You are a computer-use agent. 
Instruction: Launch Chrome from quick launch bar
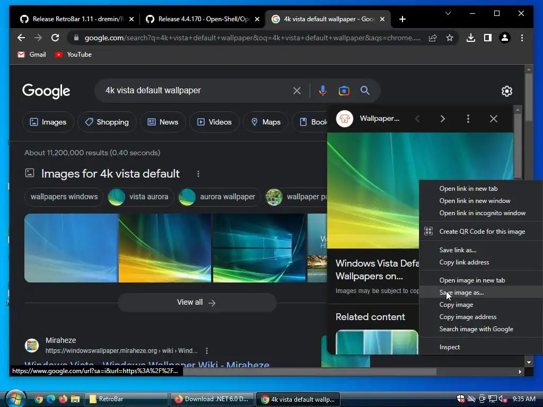[39, 399]
